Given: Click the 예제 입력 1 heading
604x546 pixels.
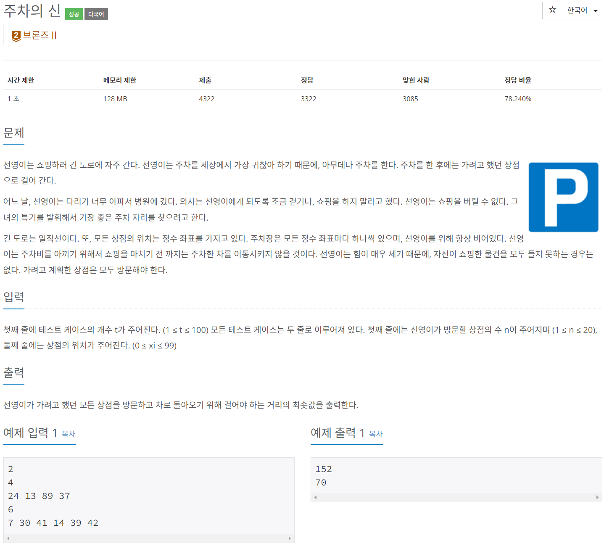Looking at the screenshot, I should tap(30, 433).
